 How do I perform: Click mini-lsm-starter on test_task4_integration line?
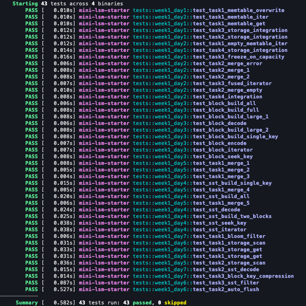[104, 97]
